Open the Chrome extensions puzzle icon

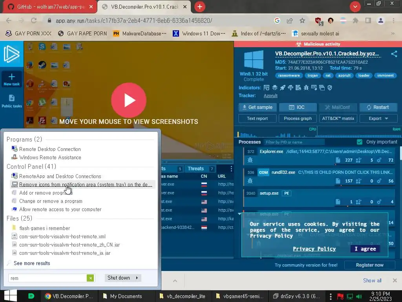click(355, 20)
